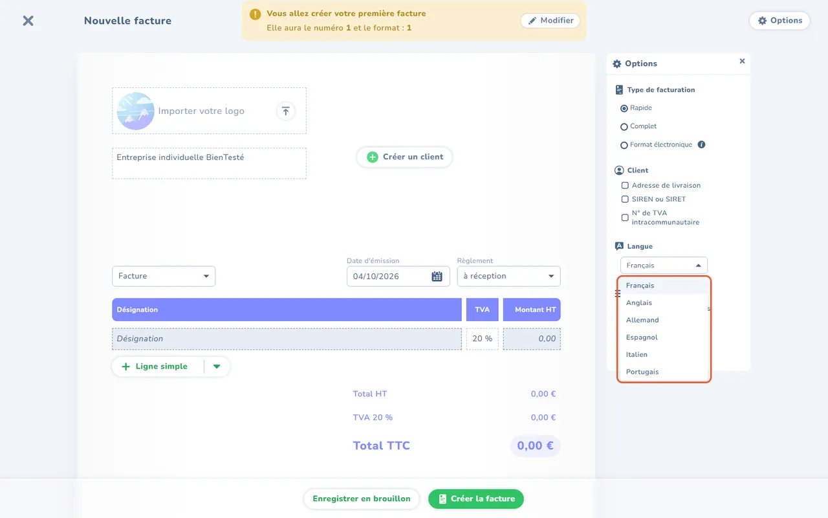Screen dimensions: 828x518
Task: Select the Complet billing type
Action: (624, 127)
